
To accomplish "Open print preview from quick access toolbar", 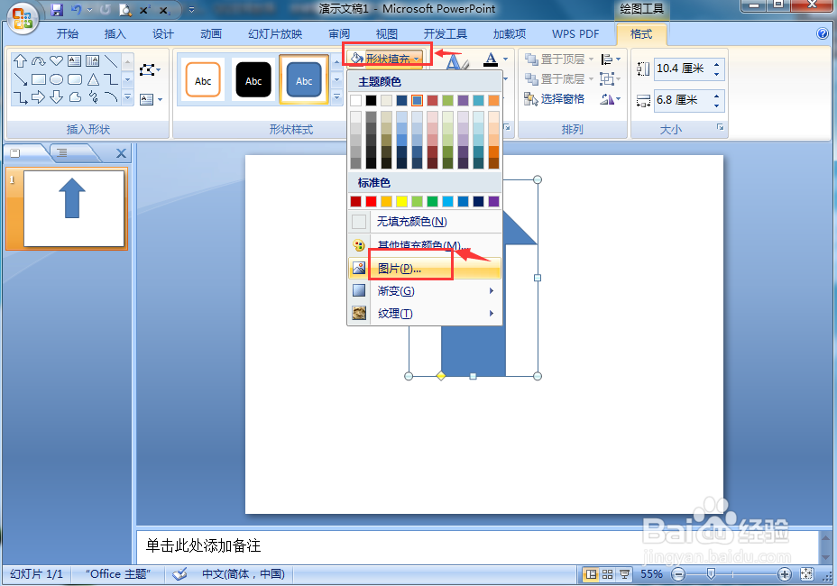I will pyautogui.click(x=125, y=10).
